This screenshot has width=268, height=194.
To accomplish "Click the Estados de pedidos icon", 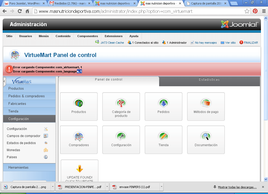I will (46, 143).
